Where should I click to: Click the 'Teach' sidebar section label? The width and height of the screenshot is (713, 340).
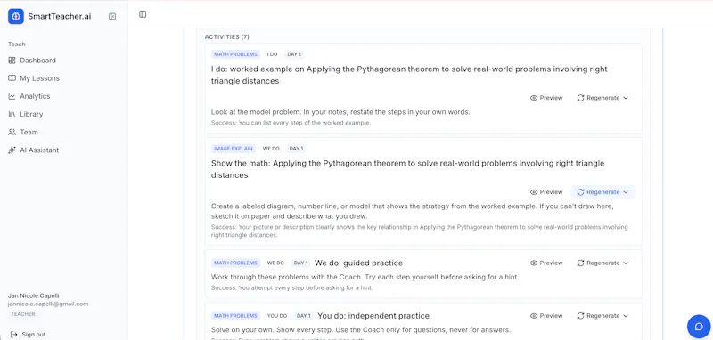16,44
